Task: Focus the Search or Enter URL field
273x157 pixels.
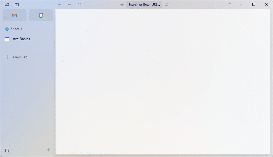Action: pyautogui.click(x=144, y=5)
